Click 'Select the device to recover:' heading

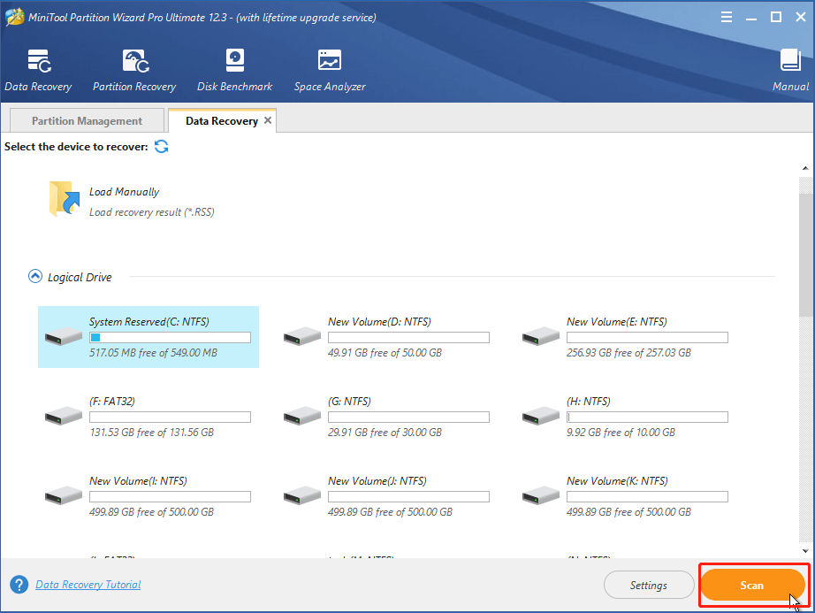pyautogui.click(x=76, y=147)
